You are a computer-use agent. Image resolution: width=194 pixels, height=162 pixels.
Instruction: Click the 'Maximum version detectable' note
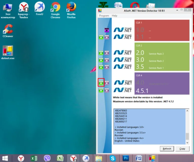pos(143,102)
